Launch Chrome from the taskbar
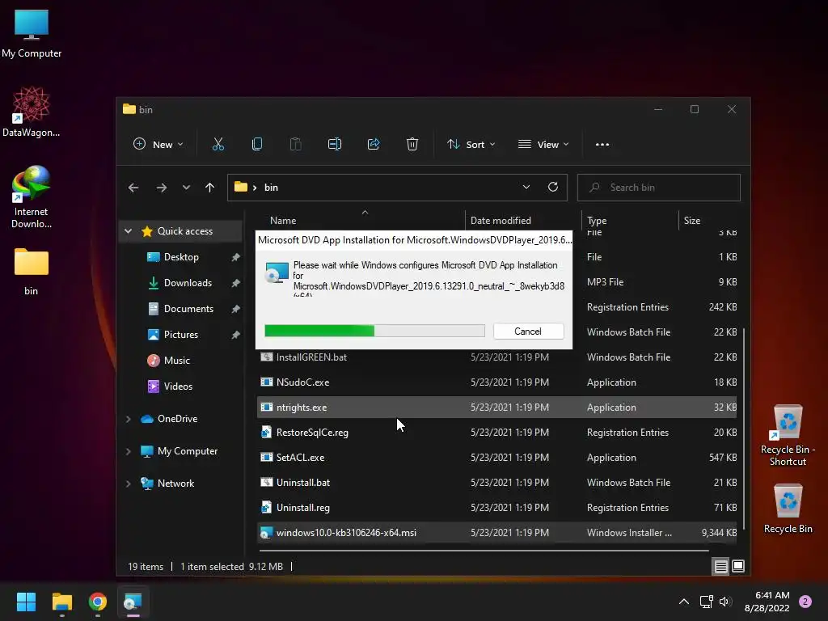The image size is (828, 621). pyautogui.click(x=98, y=602)
